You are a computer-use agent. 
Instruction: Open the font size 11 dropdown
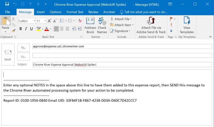click(45, 21)
